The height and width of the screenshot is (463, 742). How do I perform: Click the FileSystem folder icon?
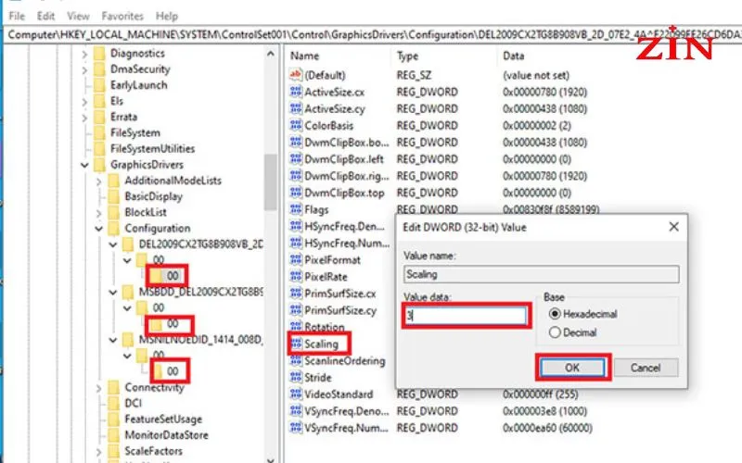[x=99, y=132]
